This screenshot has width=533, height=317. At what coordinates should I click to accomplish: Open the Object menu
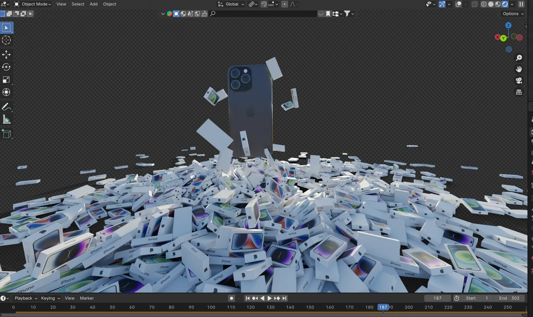[x=109, y=4]
